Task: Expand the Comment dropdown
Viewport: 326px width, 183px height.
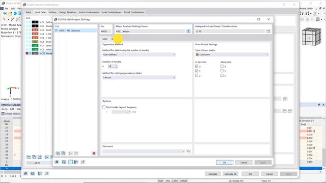Action: [183, 151]
